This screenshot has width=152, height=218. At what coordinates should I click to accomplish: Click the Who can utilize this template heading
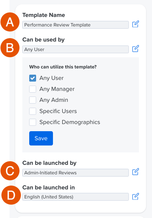(x=63, y=67)
